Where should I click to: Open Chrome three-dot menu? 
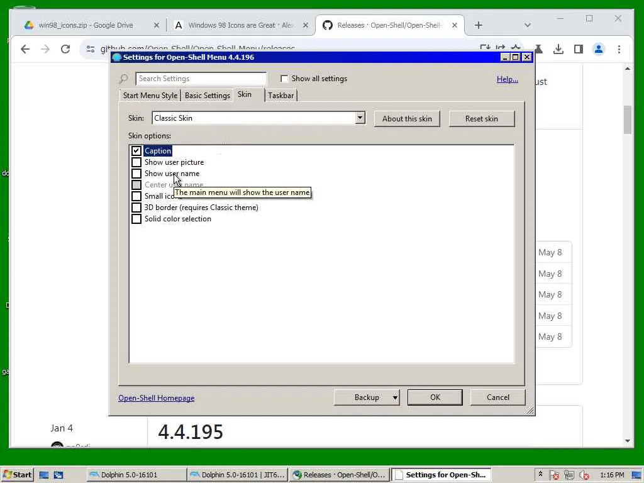pyautogui.click(x=619, y=49)
